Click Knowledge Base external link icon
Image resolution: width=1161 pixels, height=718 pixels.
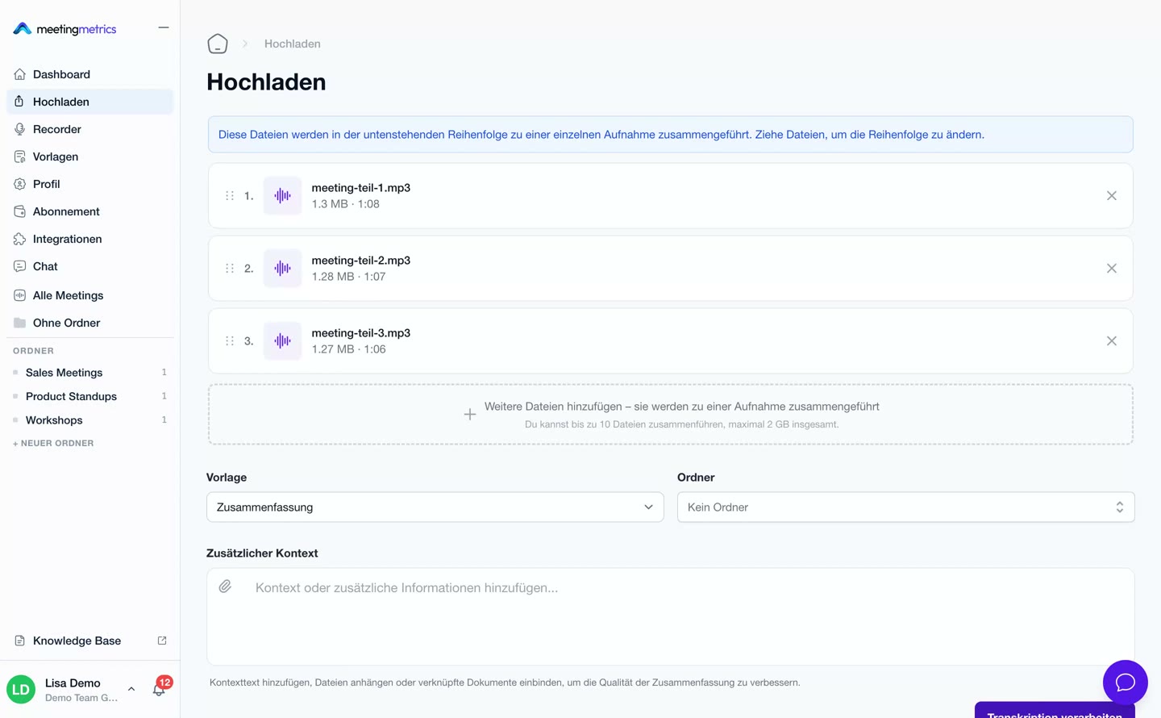pyautogui.click(x=162, y=641)
